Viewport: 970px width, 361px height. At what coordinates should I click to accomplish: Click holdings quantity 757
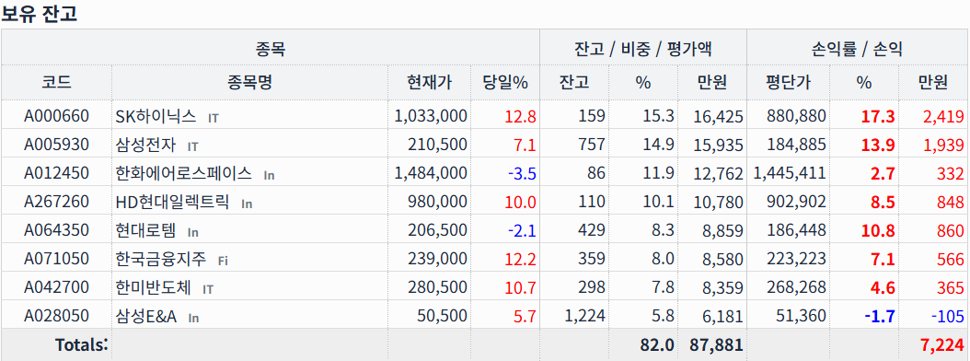coord(593,145)
